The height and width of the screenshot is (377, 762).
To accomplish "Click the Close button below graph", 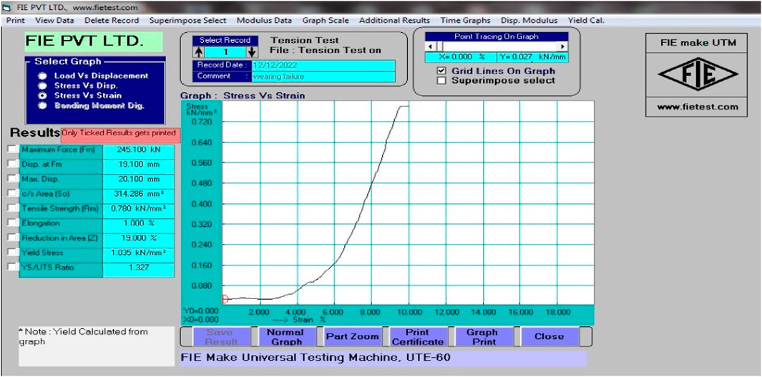I will pos(549,337).
